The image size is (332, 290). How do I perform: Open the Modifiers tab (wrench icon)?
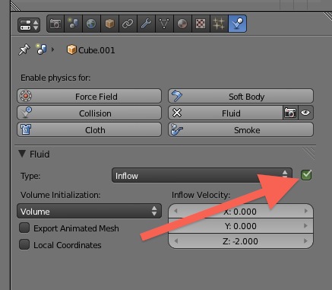click(x=146, y=24)
